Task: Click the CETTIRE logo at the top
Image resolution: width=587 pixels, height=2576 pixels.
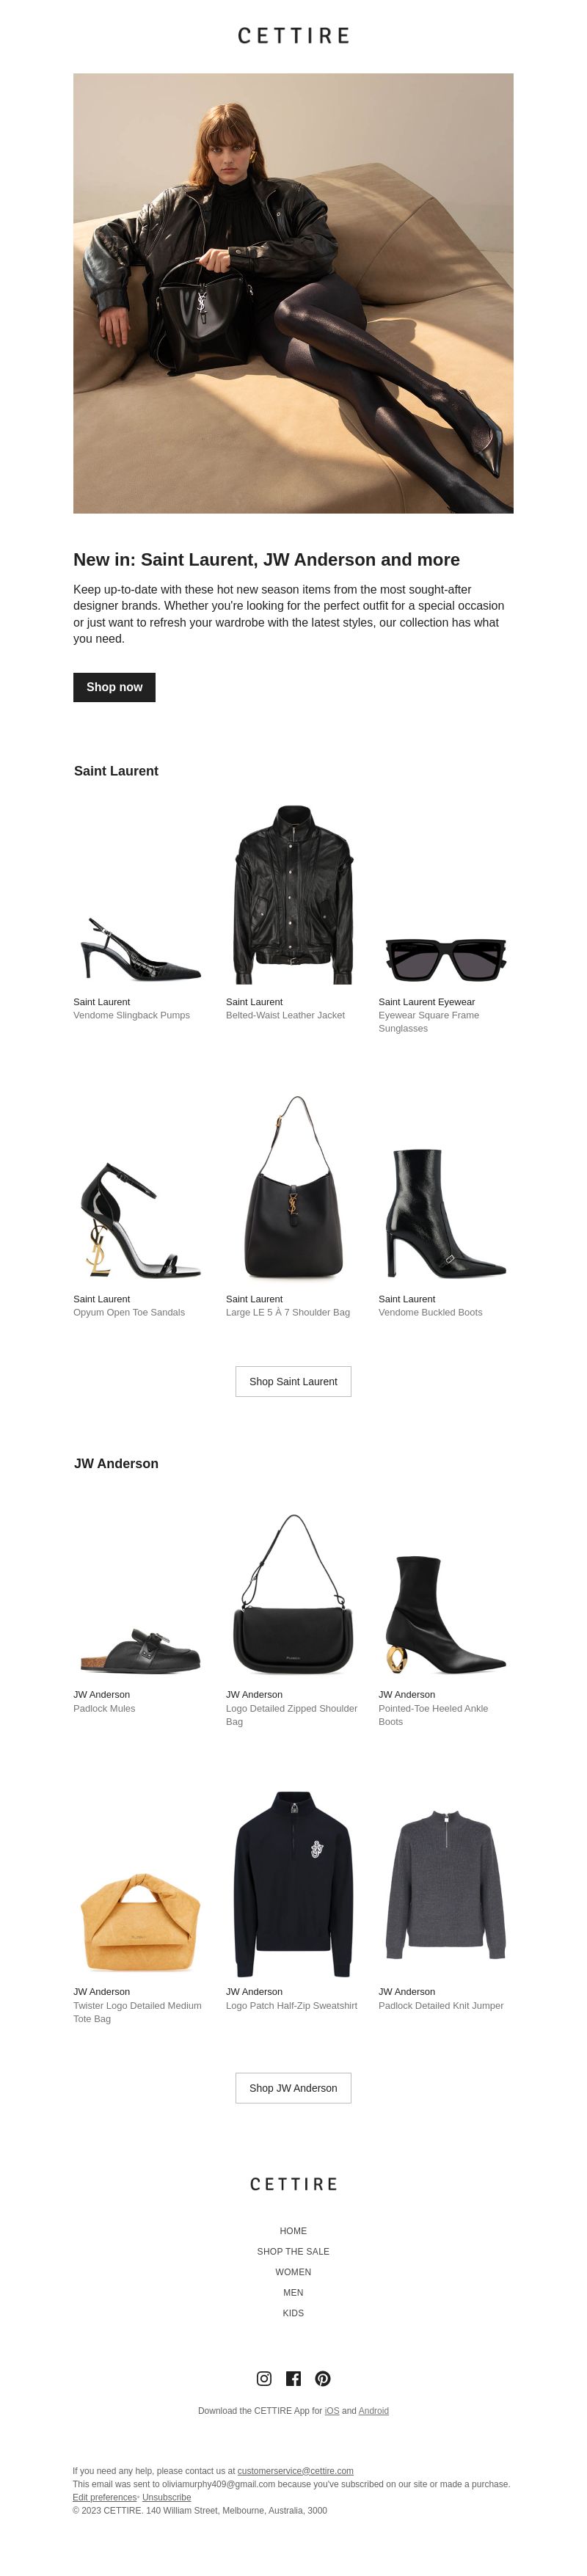Action: coord(293,36)
